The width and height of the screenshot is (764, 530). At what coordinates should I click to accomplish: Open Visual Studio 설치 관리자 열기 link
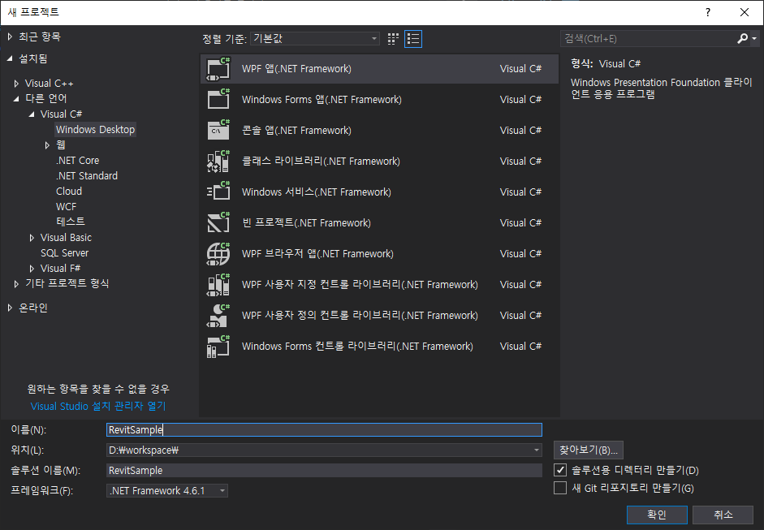(98, 407)
